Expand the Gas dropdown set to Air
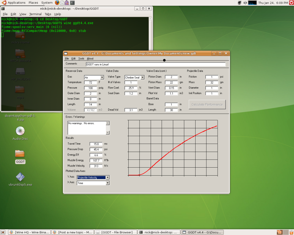294x235 pixels. click(x=102, y=77)
